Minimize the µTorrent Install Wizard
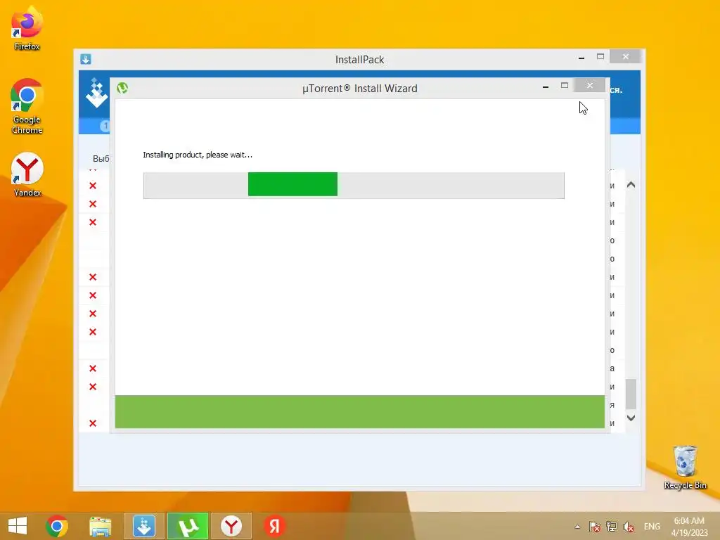 pyautogui.click(x=546, y=86)
